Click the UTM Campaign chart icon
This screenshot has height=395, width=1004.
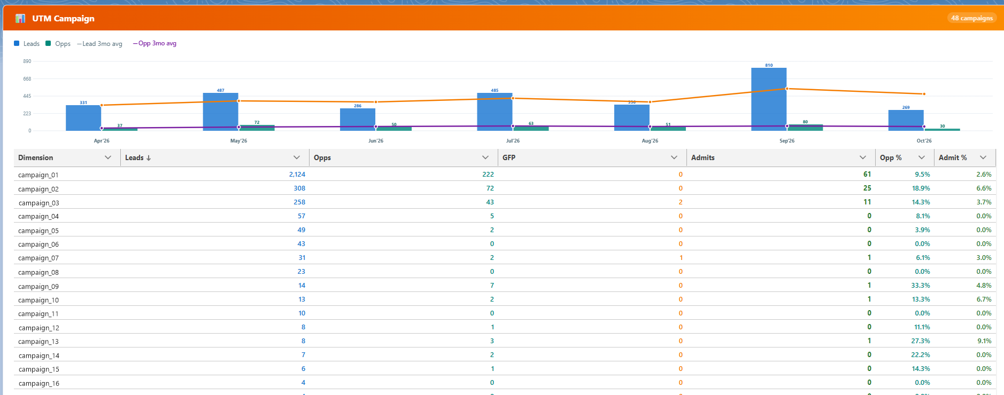pyautogui.click(x=20, y=19)
